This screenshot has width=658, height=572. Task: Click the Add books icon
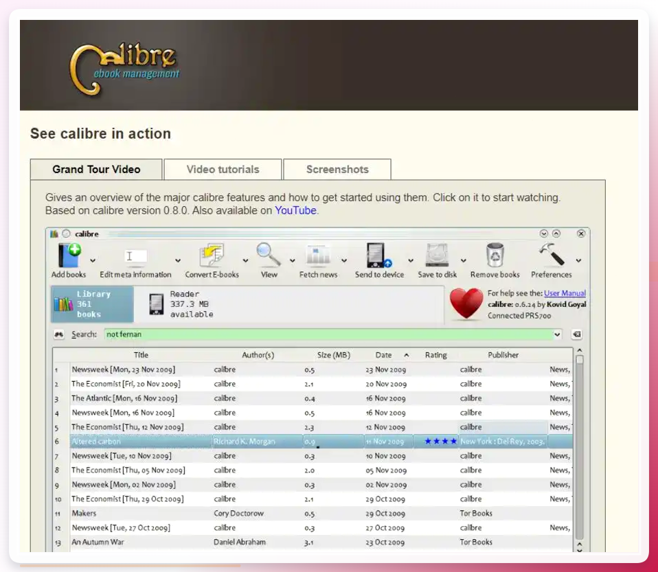(x=69, y=255)
